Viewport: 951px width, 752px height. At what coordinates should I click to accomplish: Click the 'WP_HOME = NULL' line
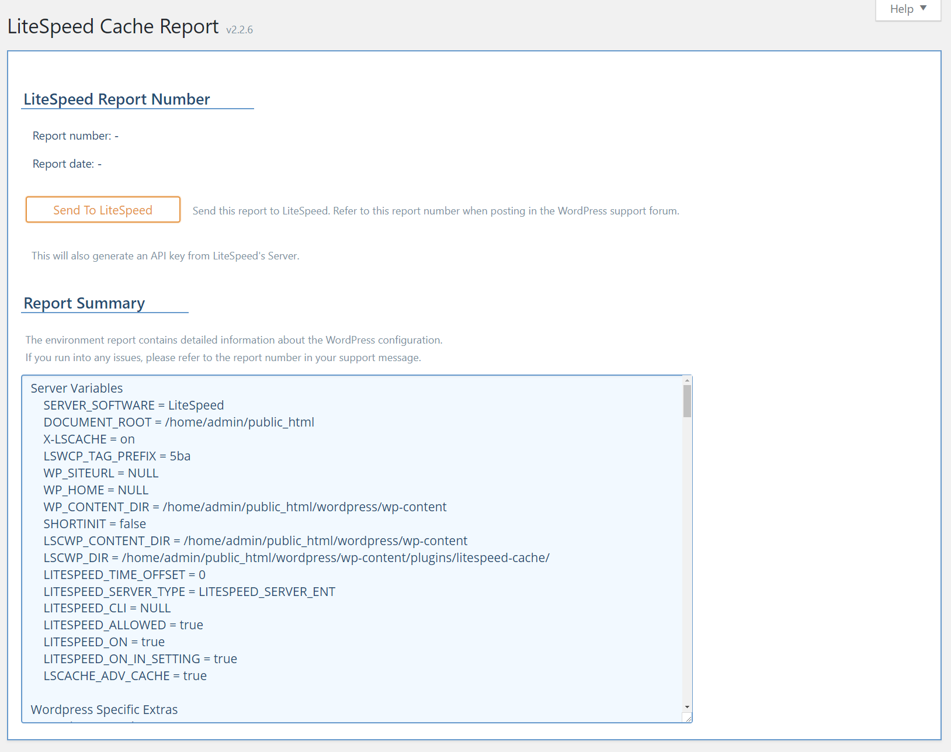(x=96, y=490)
